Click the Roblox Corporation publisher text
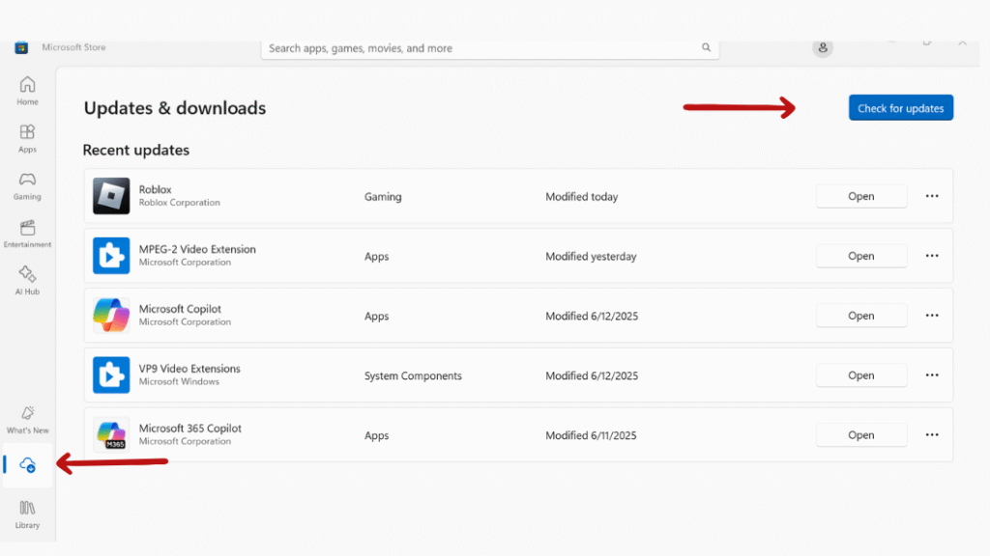 pos(179,203)
